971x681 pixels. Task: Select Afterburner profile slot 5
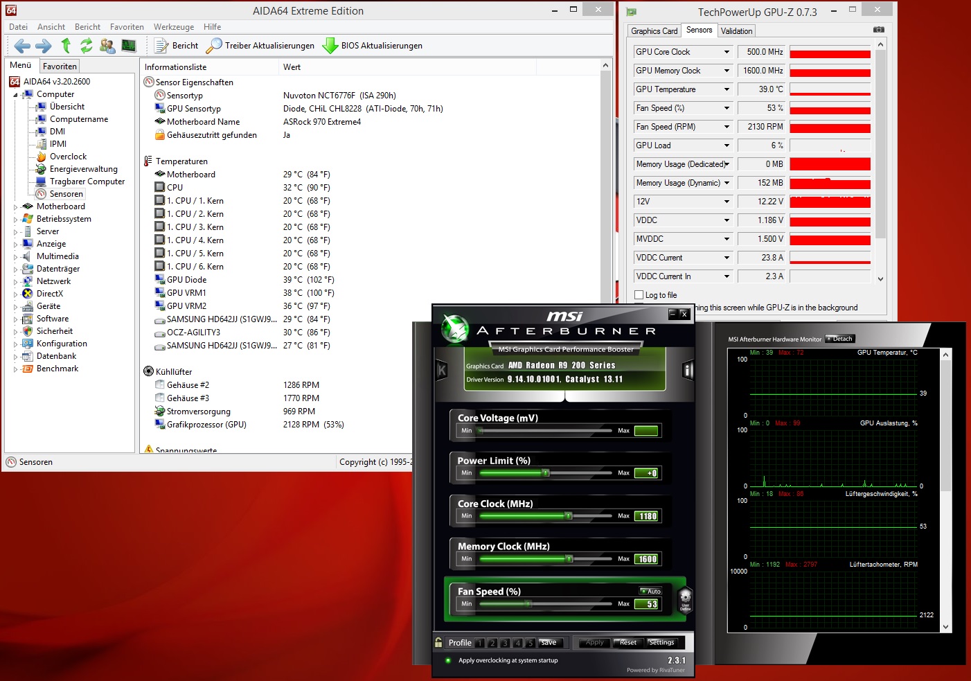coord(531,643)
